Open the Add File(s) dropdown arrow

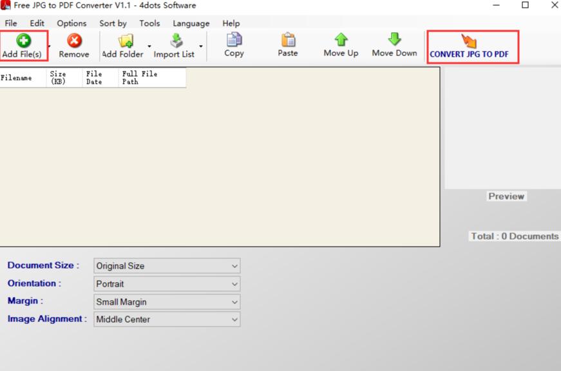[x=50, y=46]
